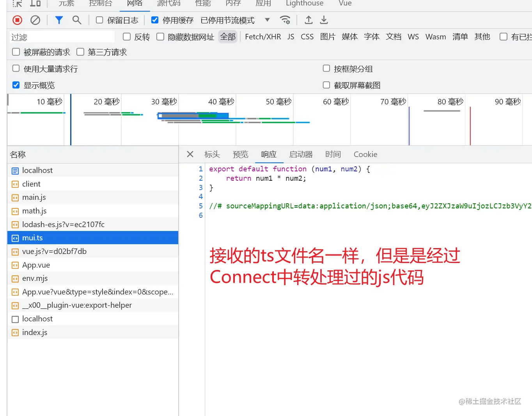Image resolution: width=532 pixels, height=416 pixels.
Task: Click script icon beside __x00__plugin-vue:export-helper
Action: pyautogui.click(x=15, y=305)
